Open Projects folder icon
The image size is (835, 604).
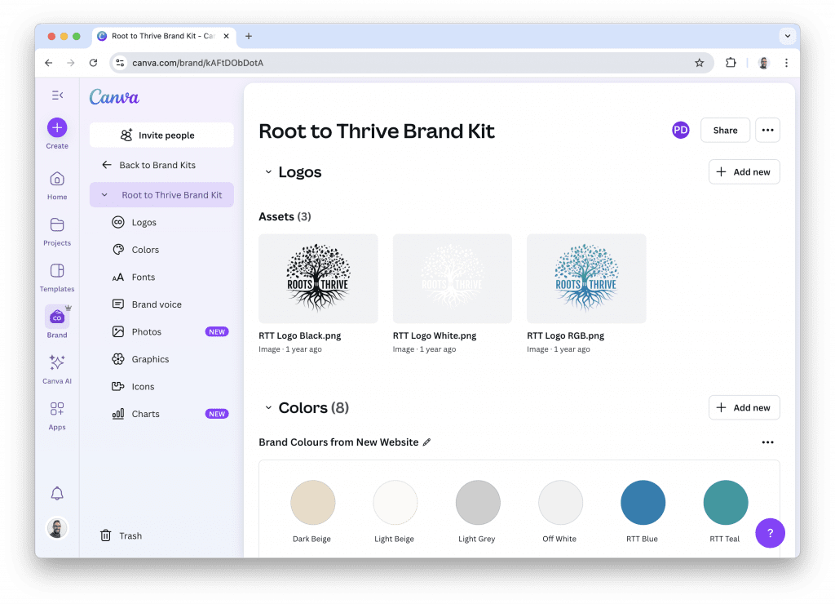[x=57, y=225]
